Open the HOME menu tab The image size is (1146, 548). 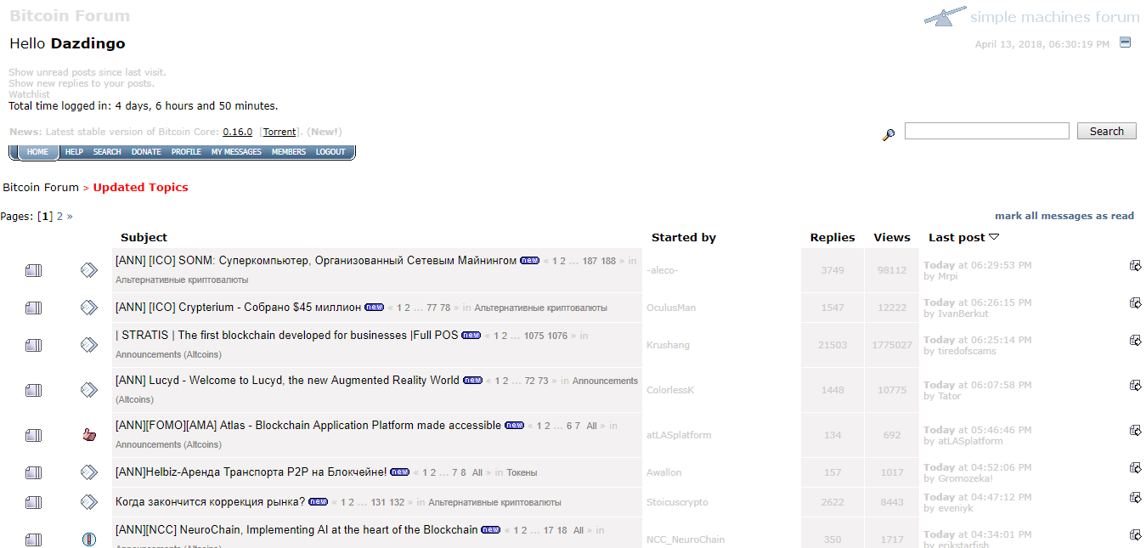37,152
